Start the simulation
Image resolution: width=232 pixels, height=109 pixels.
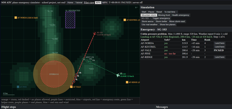[x=144, y=12]
